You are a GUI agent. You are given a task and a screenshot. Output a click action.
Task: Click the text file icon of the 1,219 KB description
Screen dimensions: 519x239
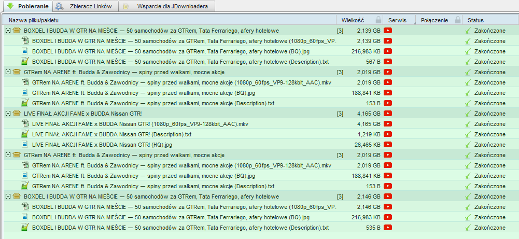point(24,134)
